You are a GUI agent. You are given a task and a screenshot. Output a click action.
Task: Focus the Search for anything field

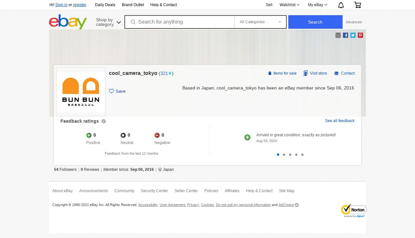(x=180, y=22)
